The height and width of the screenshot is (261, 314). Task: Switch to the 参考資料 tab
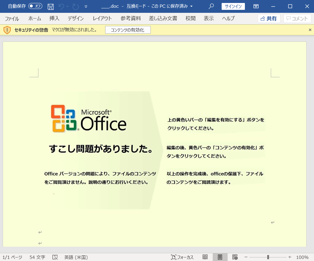point(130,18)
